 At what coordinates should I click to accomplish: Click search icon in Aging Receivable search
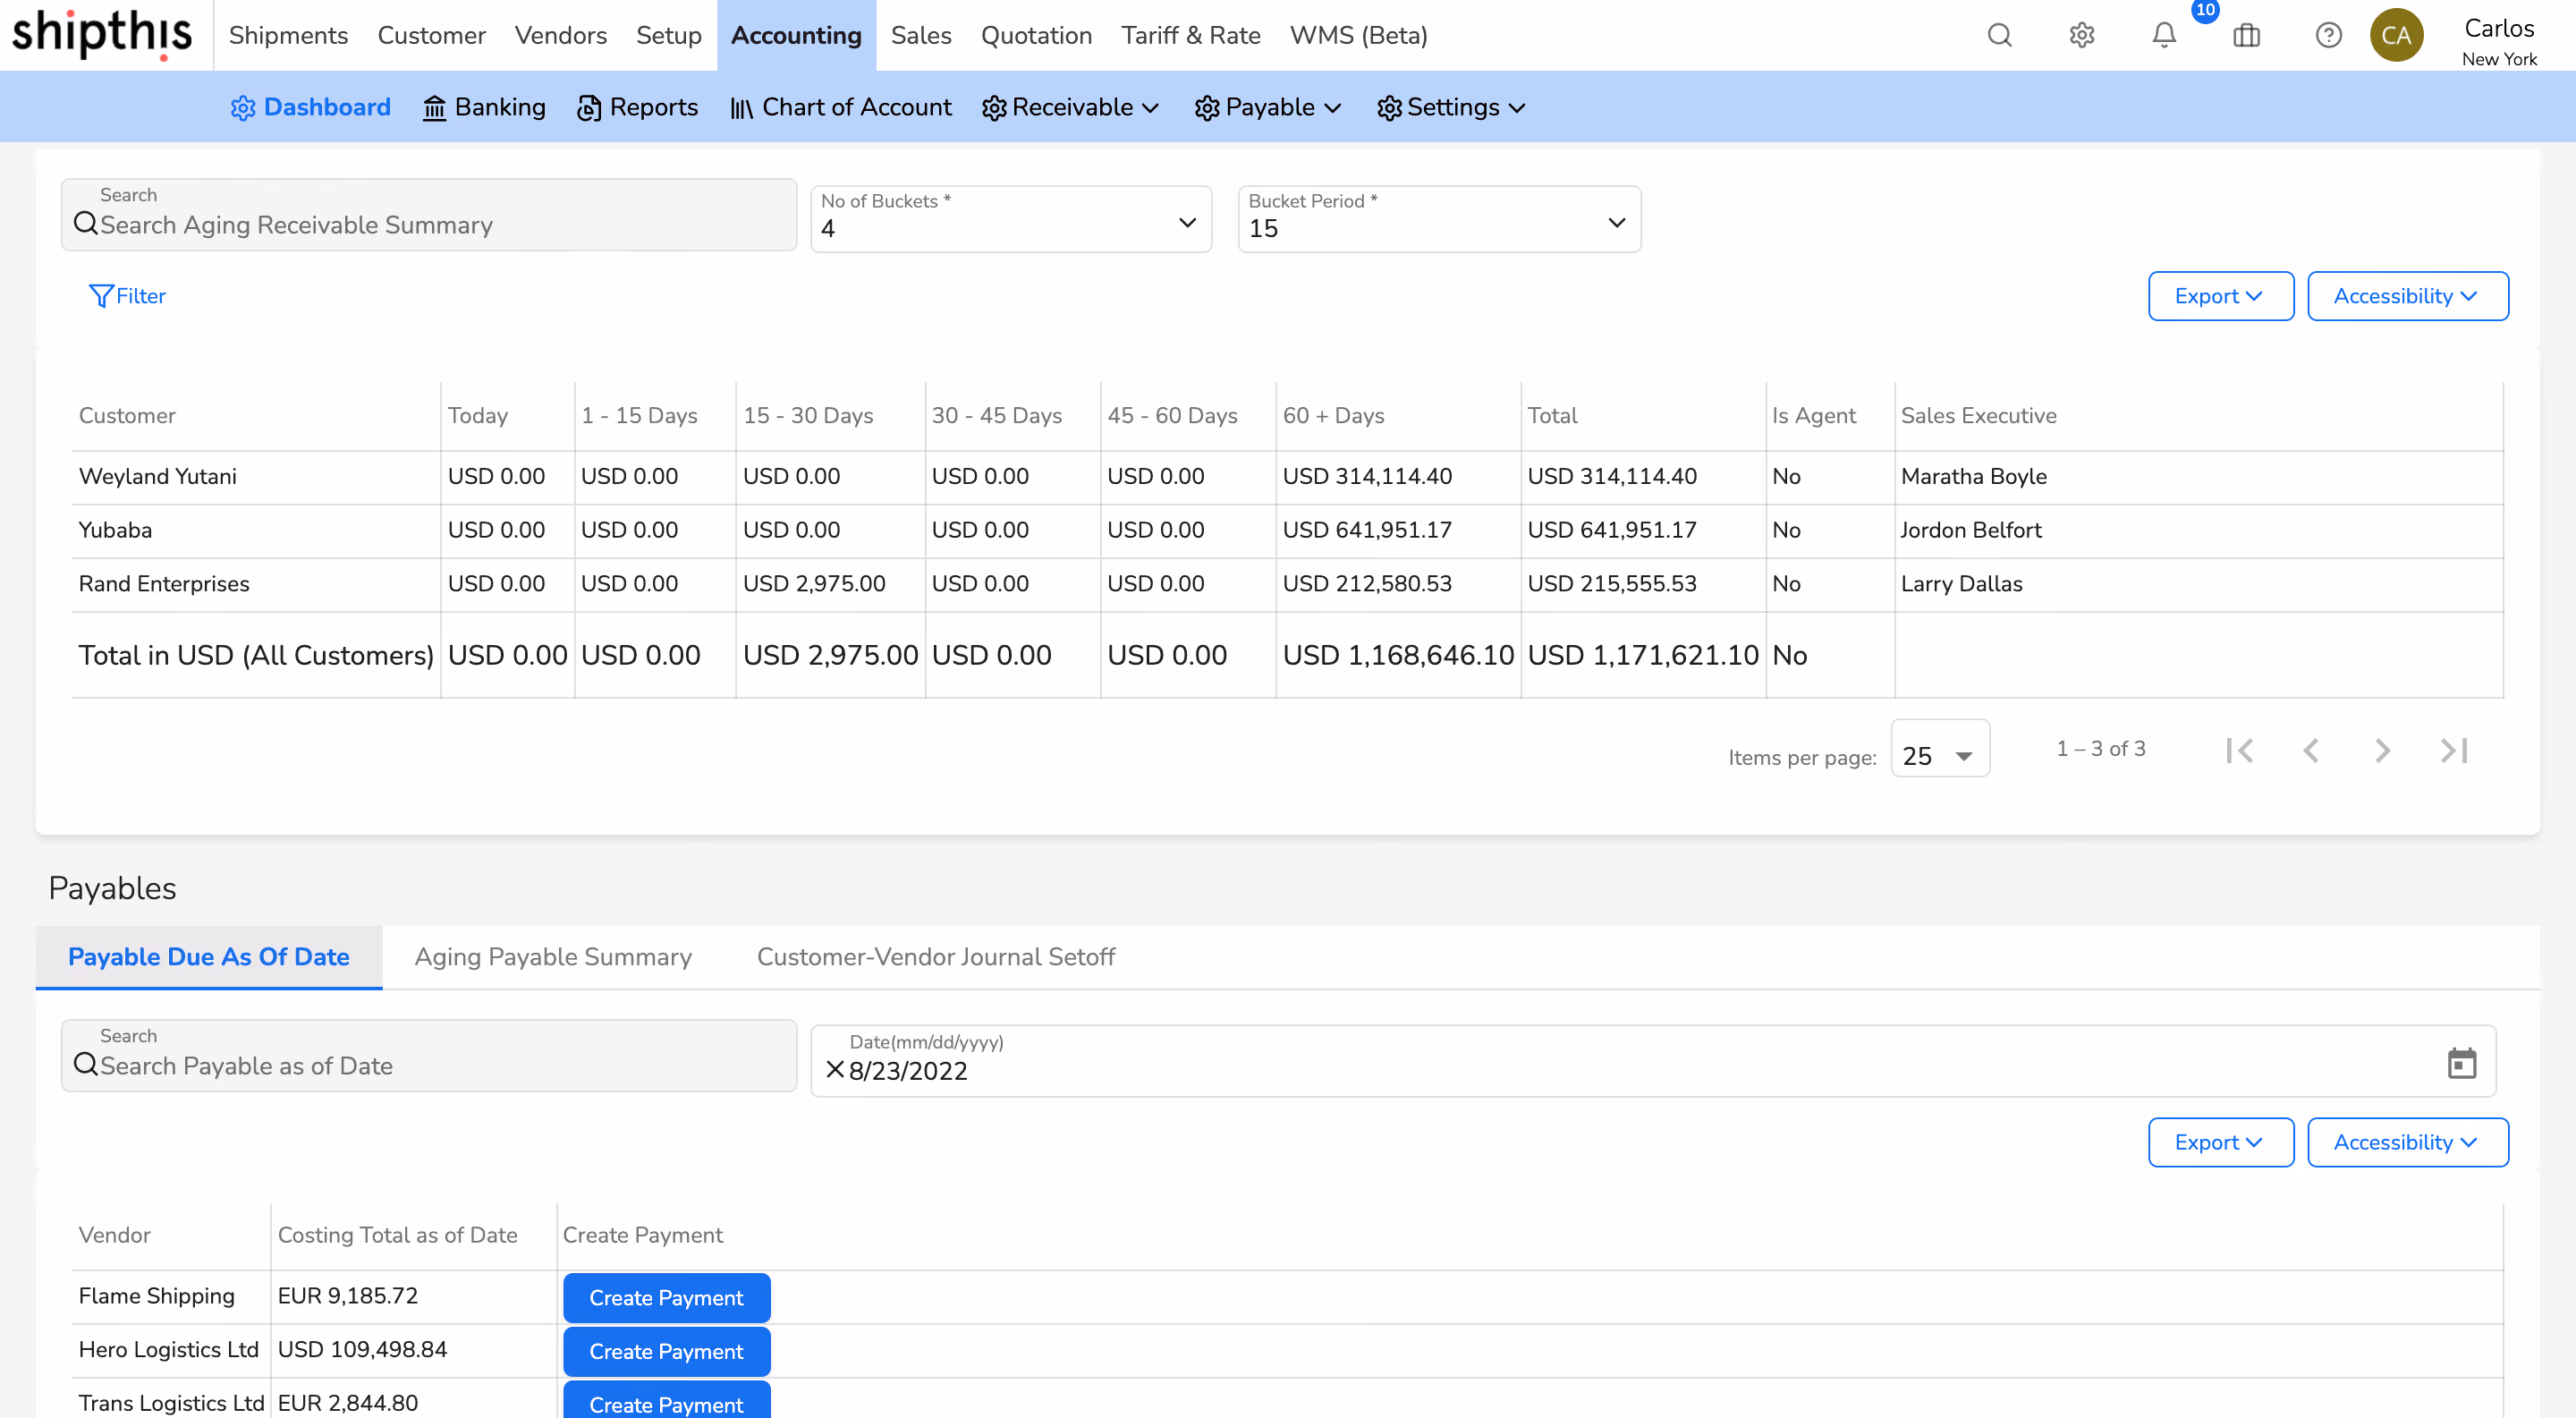86,224
